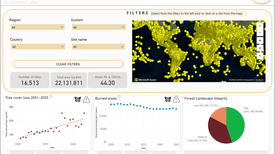This screenshot has width=275, height=154.
Task: Expand the System dropdown
Action: coord(99,27)
